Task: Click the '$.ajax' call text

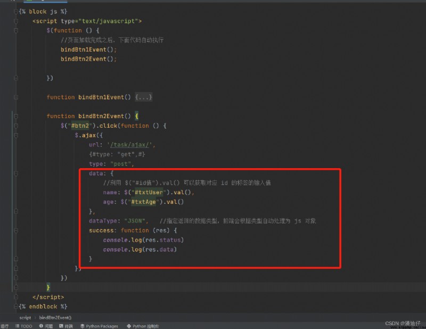Action: 85,135
